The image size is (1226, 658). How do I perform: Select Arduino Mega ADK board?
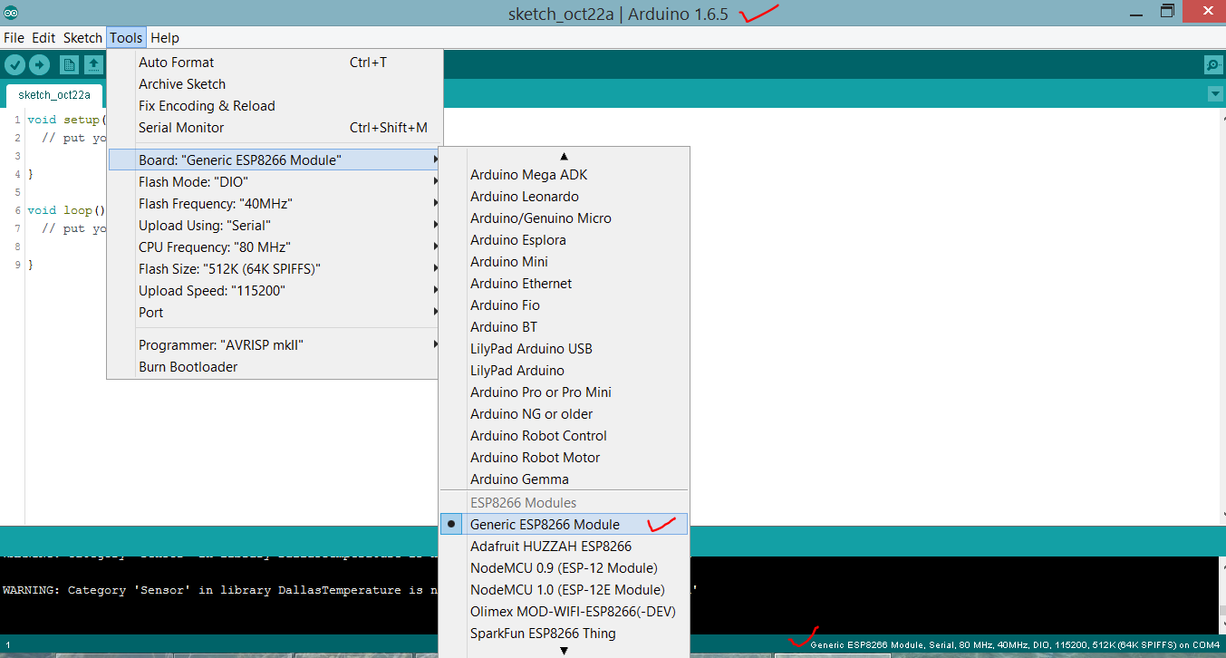(x=565, y=175)
